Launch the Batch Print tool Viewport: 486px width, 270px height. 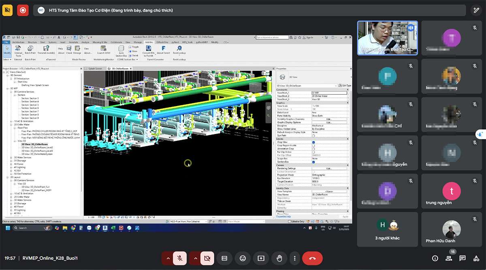30,50
